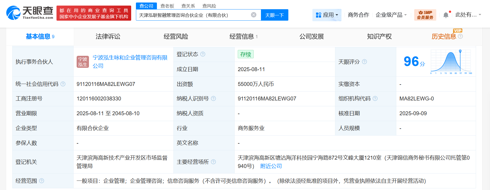Click help icon next to 登记状态
The image size is (490, 190).
(x=203, y=54)
